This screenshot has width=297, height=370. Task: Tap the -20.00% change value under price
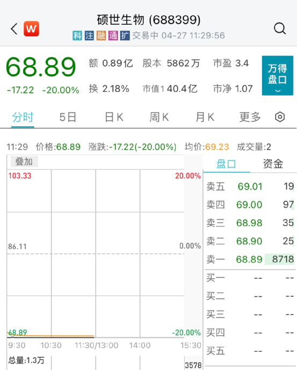[61, 90]
